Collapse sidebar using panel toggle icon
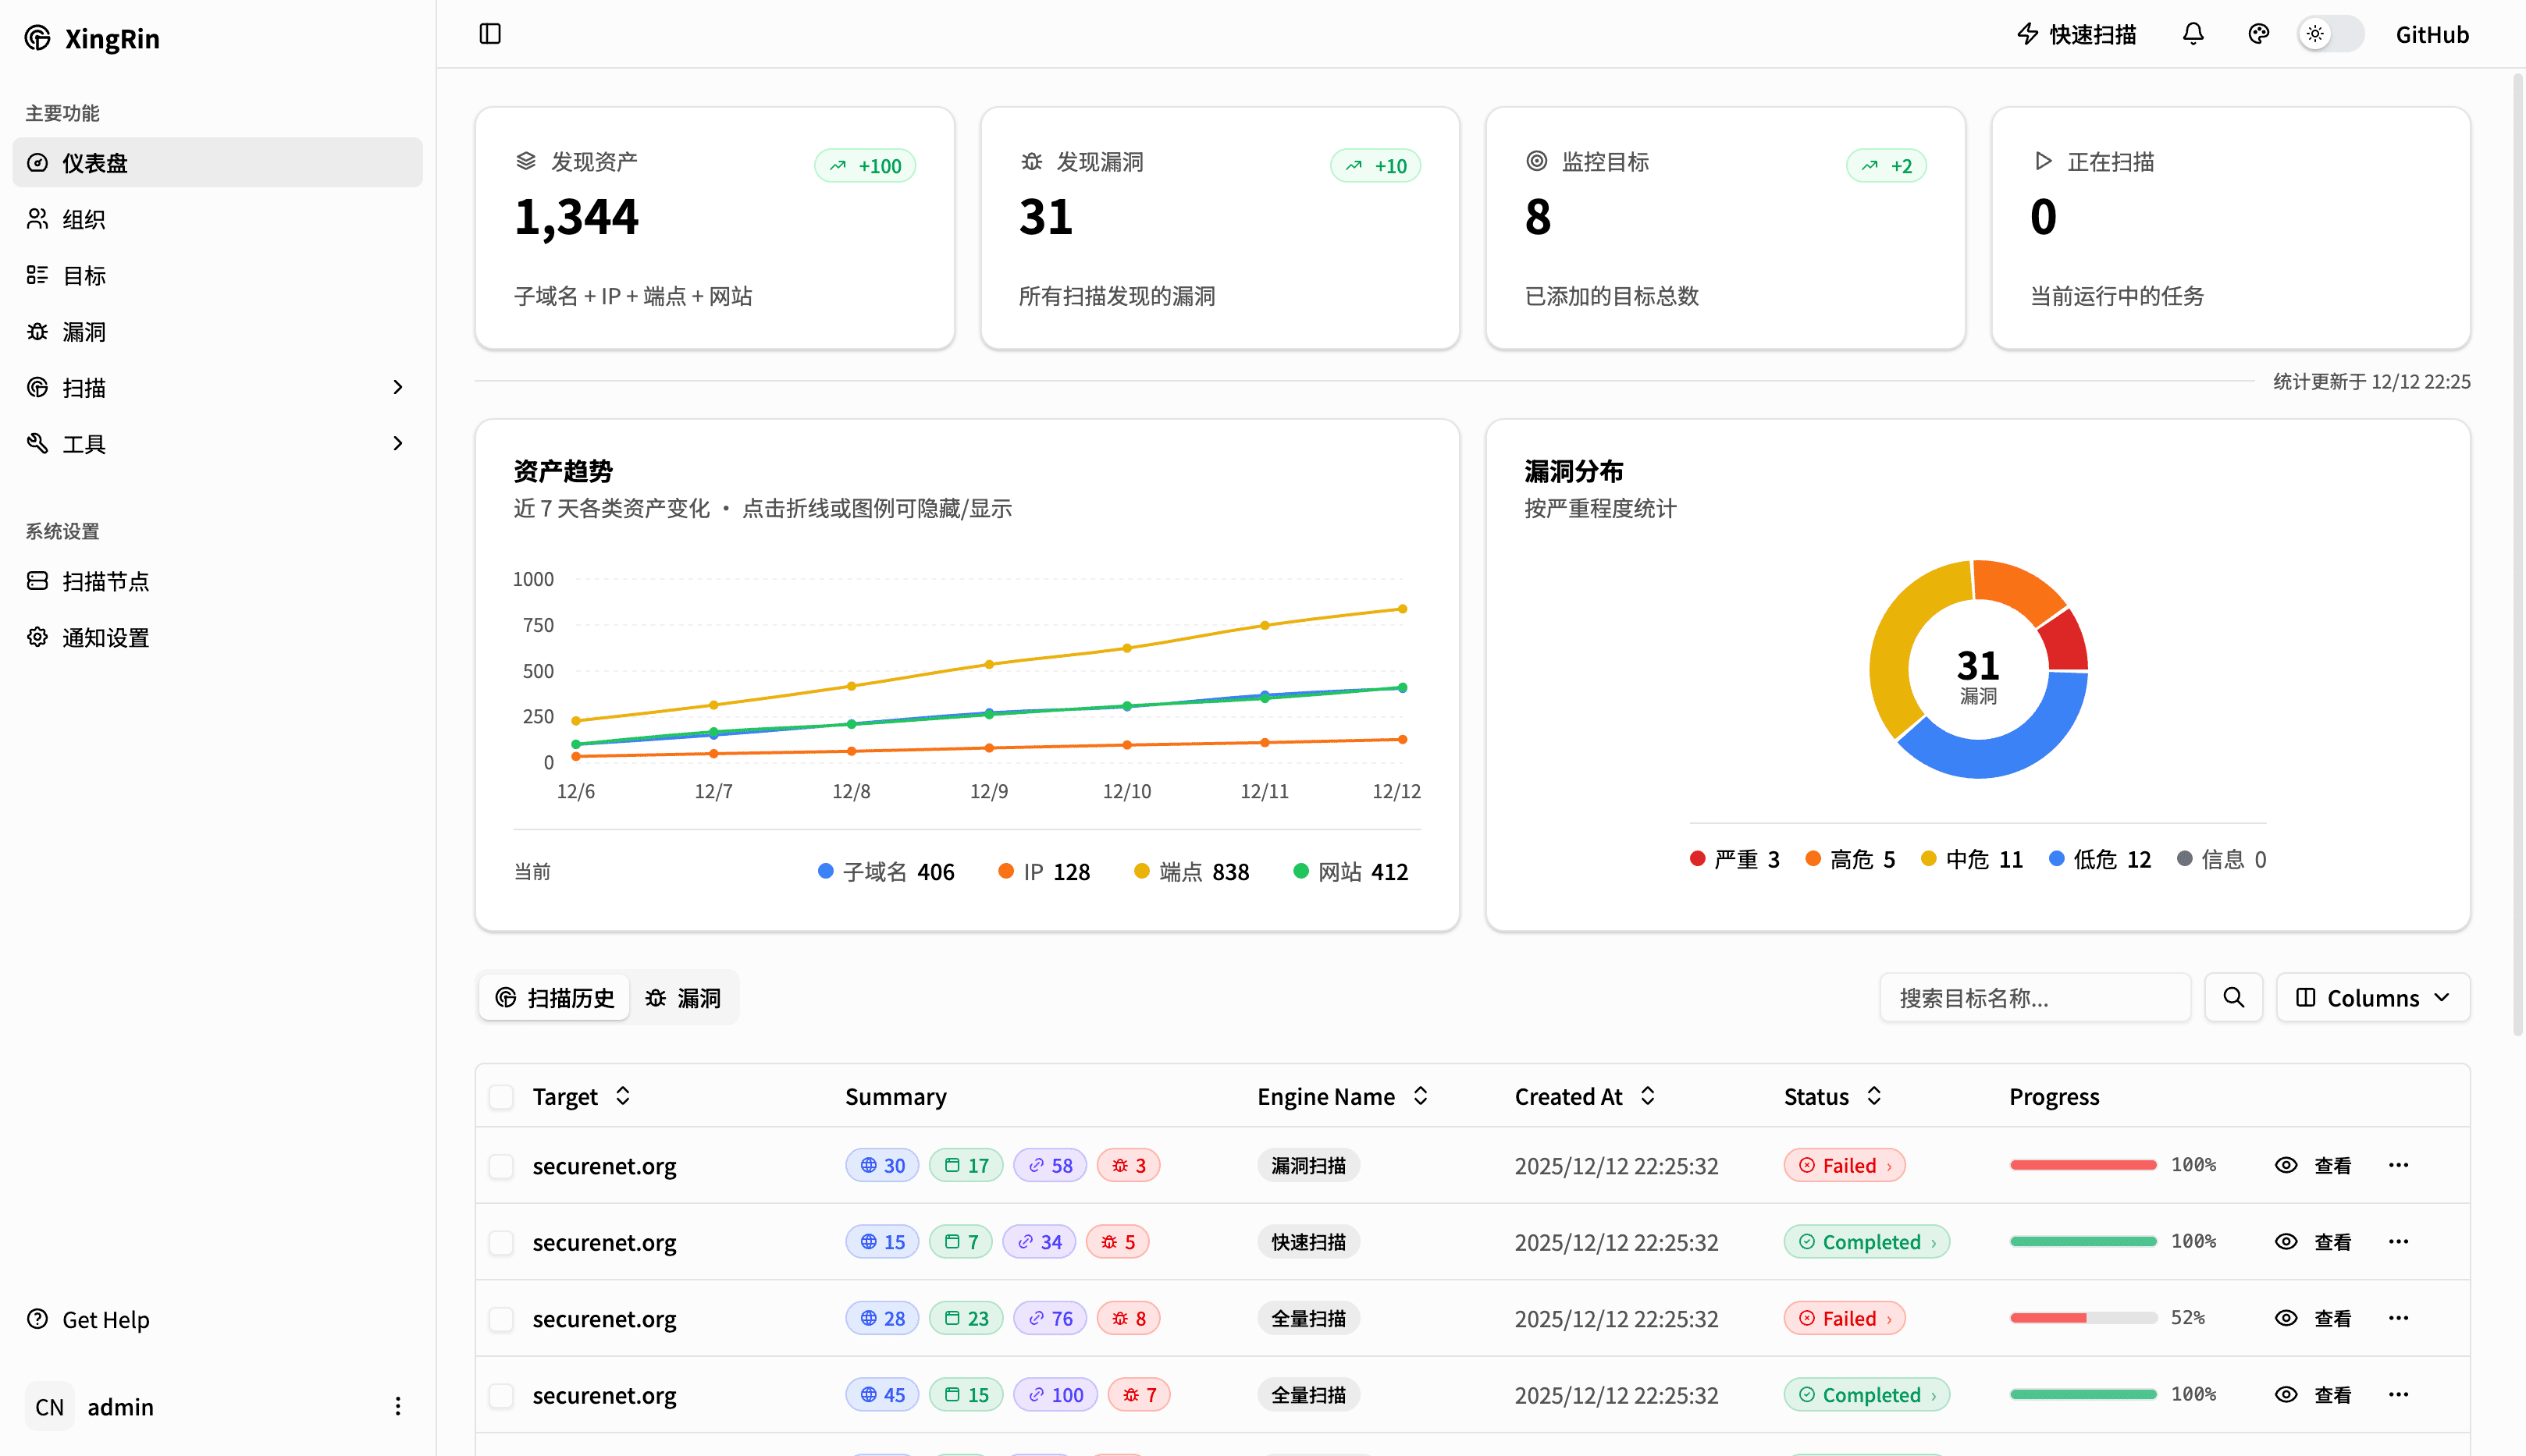Viewport: 2526px width, 1456px height. [x=489, y=34]
